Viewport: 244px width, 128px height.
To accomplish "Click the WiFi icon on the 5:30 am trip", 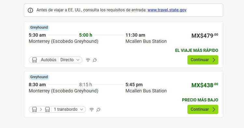I will click(x=88, y=60).
